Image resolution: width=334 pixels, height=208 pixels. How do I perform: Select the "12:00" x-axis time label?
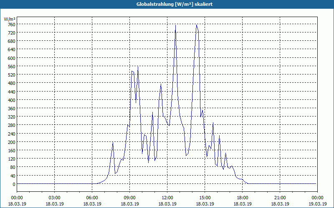(167, 198)
